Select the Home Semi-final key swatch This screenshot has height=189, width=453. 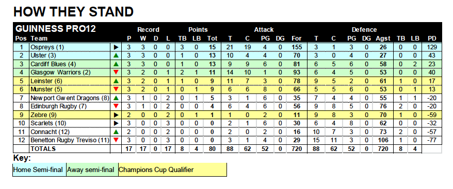pos(40,169)
